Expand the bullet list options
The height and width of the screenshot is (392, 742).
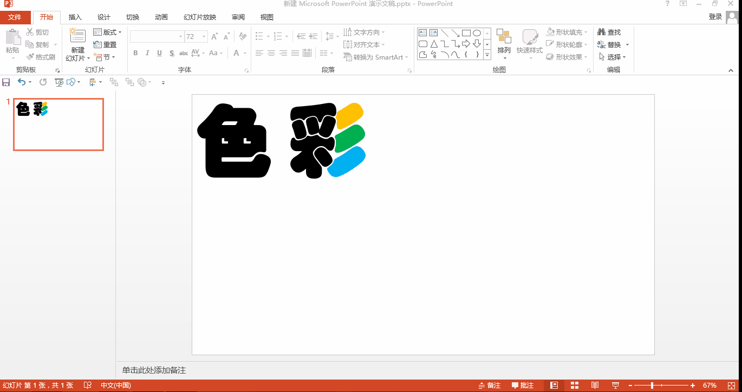coord(267,36)
